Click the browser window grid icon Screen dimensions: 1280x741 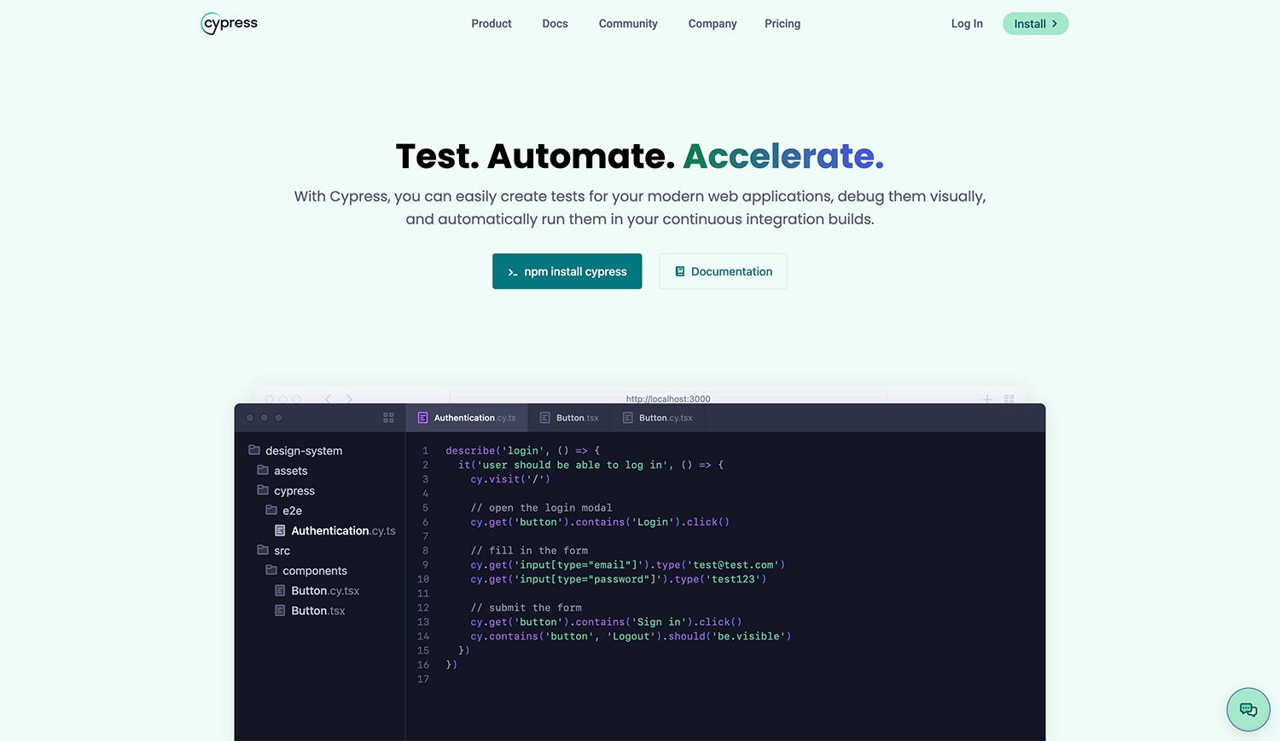[x=1009, y=399]
